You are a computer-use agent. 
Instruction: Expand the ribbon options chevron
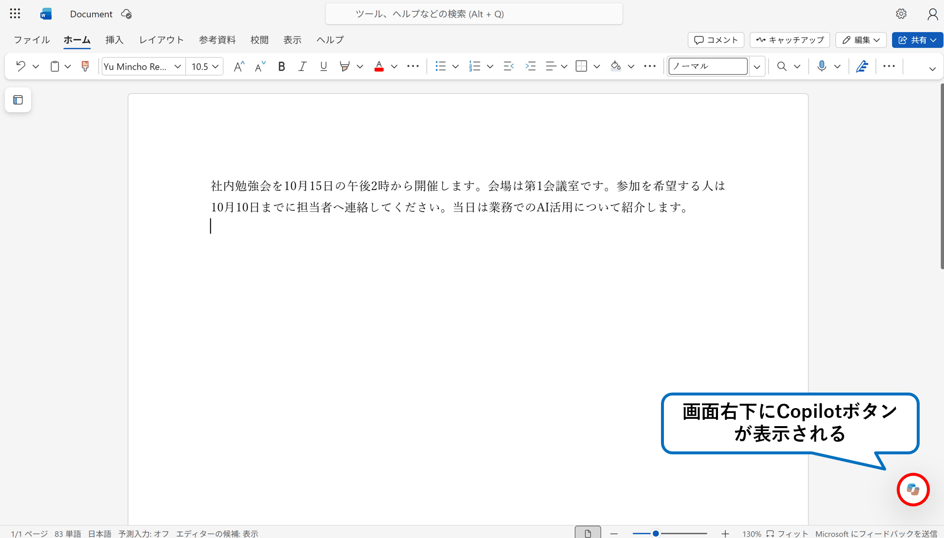tap(932, 69)
